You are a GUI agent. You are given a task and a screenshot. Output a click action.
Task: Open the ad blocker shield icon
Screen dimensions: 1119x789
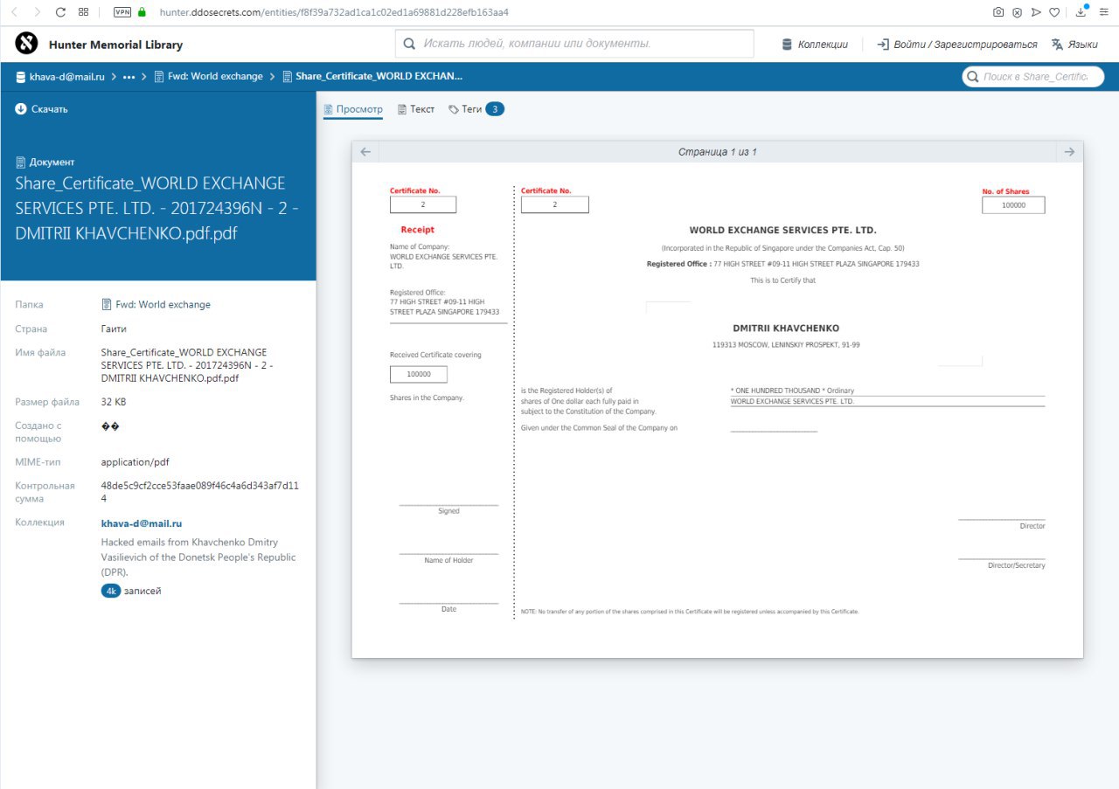tap(1018, 12)
